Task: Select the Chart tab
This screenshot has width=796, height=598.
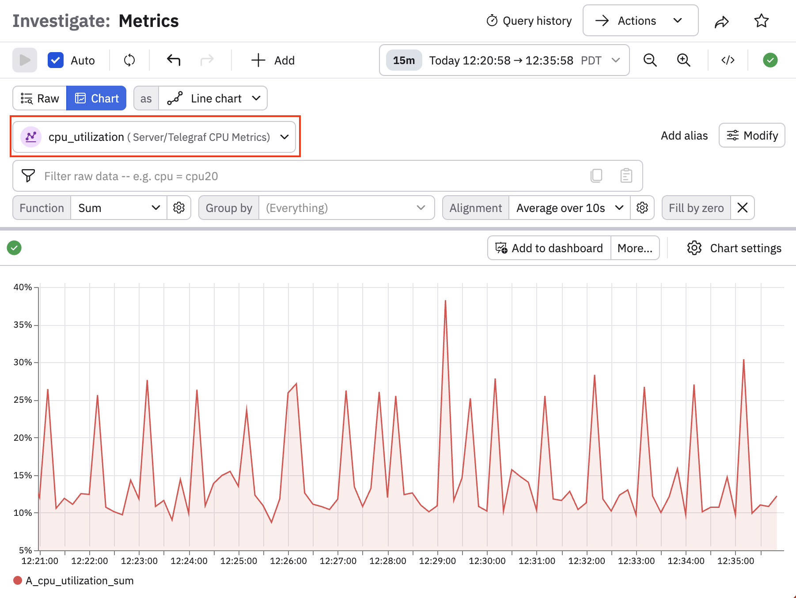Action: coord(96,98)
